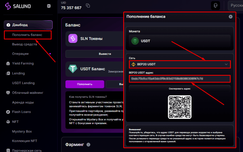Close the Пополнение баланса dialog

point(231,17)
